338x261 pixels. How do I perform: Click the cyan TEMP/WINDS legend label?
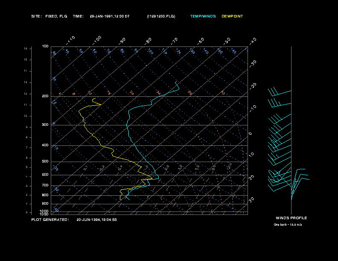click(x=203, y=16)
